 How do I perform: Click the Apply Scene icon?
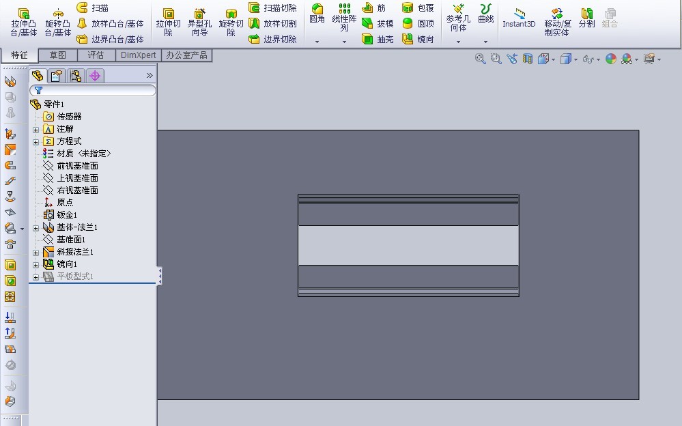627,59
